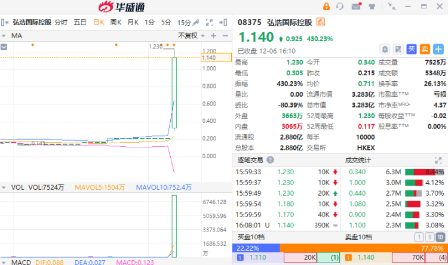Click the auction gavel icon beside stock name
448x265 pixels.
pos(321,22)
